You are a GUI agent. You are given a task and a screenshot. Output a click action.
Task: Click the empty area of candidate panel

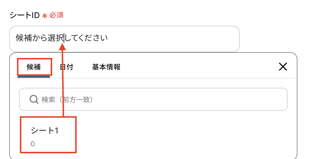click(187, 135)
